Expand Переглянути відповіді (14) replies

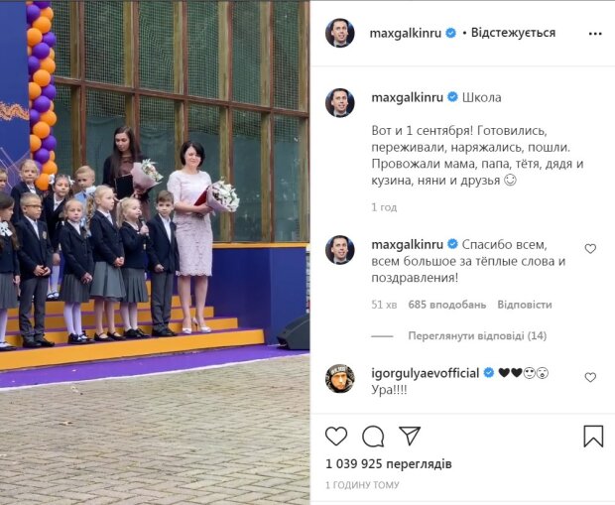477,336
